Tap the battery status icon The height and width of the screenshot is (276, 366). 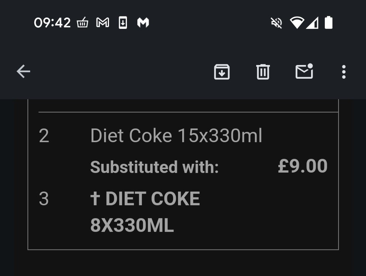click(328, 22)
